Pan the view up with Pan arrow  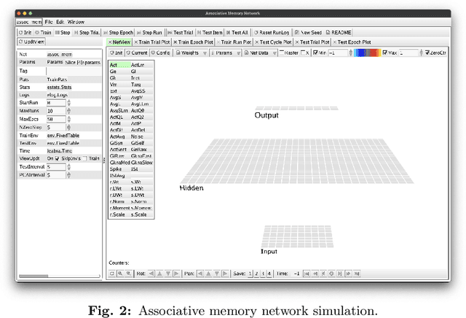tap(209, 274)
